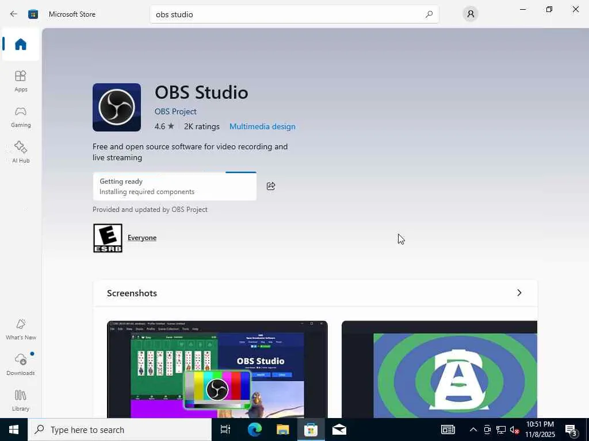Open the Windows Start menu
This screenshot has height=441, width=589.
tap(14, 430)
